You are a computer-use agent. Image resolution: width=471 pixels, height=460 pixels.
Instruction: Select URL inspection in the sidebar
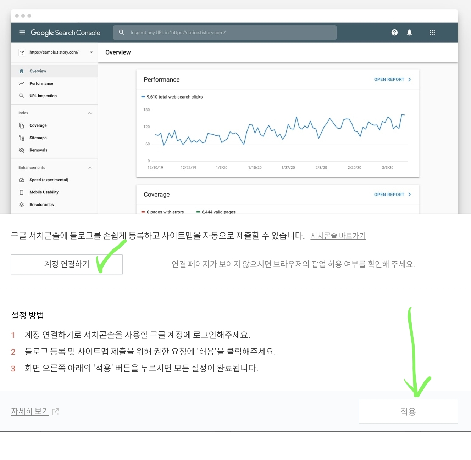(x=54, y=96)
